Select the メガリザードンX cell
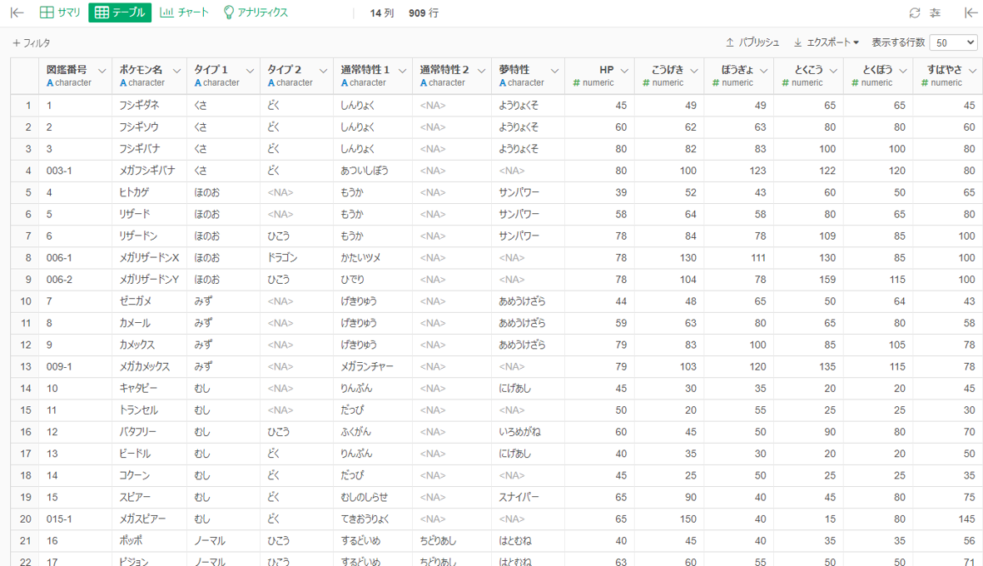The width and height of the screenshot is (983, 566). click(149, 258)
